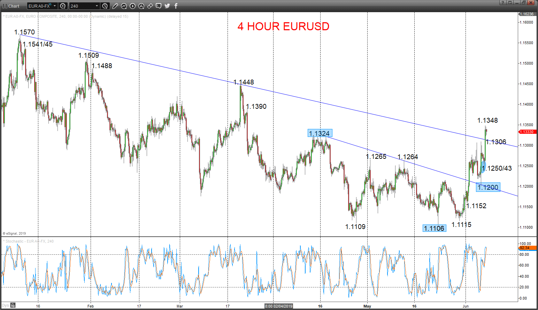538x310 pixels.
Task: Click the 1.1264 price annotation
Action: [x=408, y=157]
